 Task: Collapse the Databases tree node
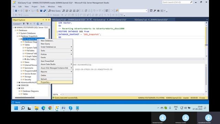point(15,30)
